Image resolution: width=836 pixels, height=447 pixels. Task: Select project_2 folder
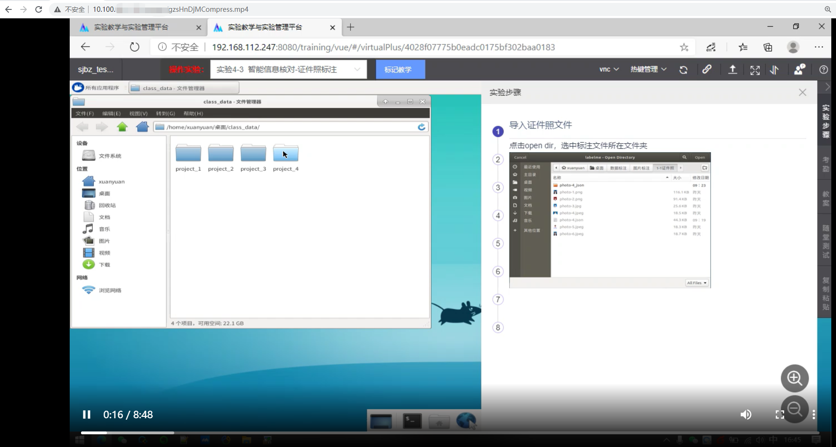[221, 158]
